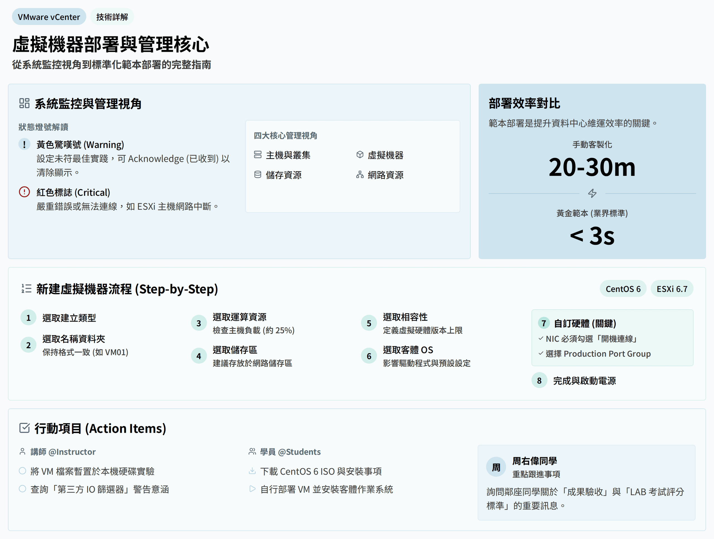Click the lightning bolt divider icon
The image size is (714, 539).
click(x=592, y=193)
